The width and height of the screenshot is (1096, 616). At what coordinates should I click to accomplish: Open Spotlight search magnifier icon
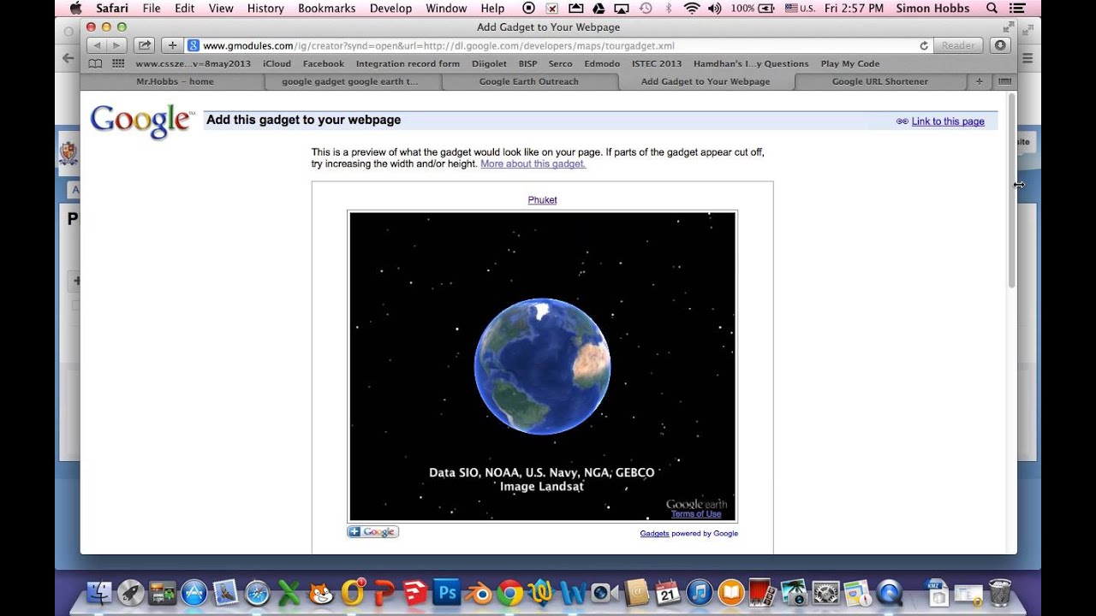coord(992,9)
